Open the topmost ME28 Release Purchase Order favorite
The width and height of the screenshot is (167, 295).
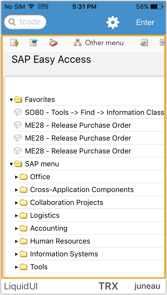pos(78,125)
